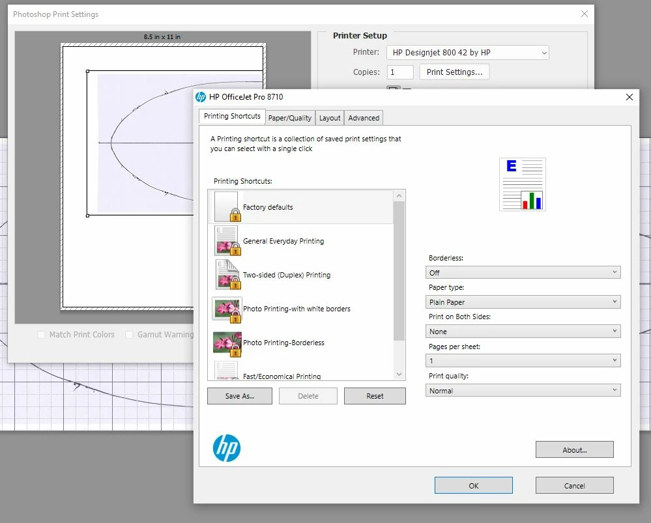
Task: Open the Paper type dropdown showing Plain Paper
Action: click(523, 302)
